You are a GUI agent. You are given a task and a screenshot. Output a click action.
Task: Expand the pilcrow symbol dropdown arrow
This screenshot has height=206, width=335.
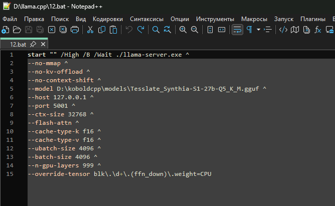click(258, 30)
